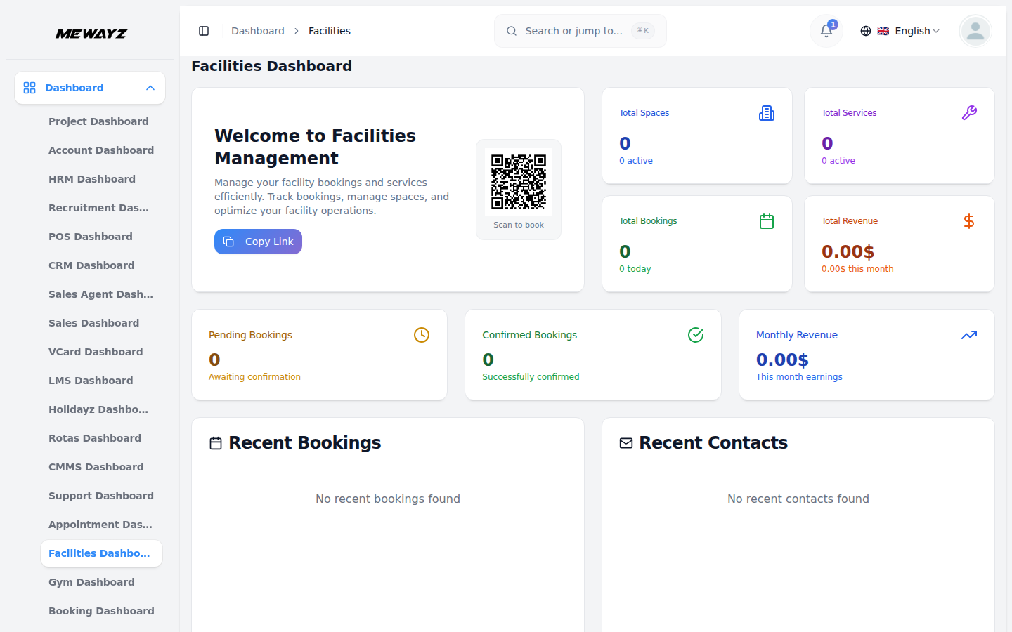
Task: Click the search or jump to field
Action: (580, 31)
